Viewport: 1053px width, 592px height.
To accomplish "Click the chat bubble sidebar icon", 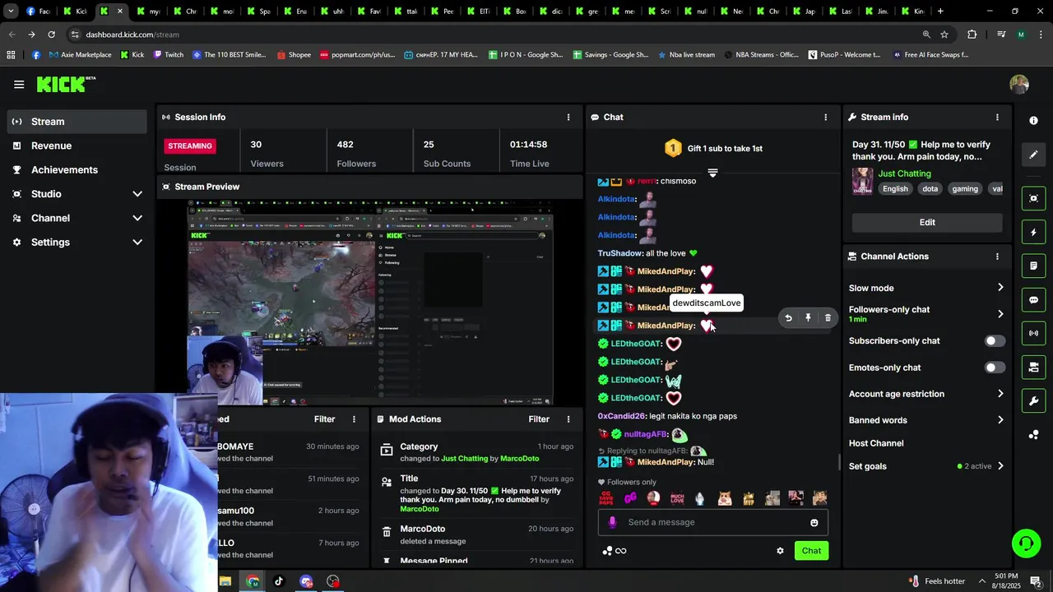I will pos(1033,299).
